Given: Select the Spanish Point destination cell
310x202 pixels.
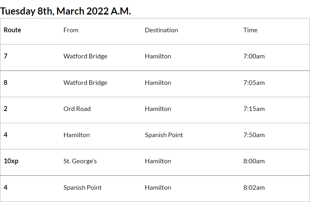Looking at the screenshot, I should tap(164, 135).
